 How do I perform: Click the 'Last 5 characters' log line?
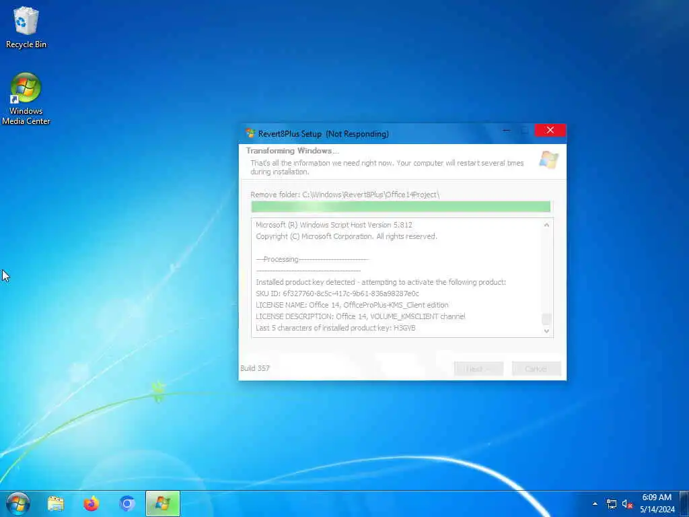(335, 328)
